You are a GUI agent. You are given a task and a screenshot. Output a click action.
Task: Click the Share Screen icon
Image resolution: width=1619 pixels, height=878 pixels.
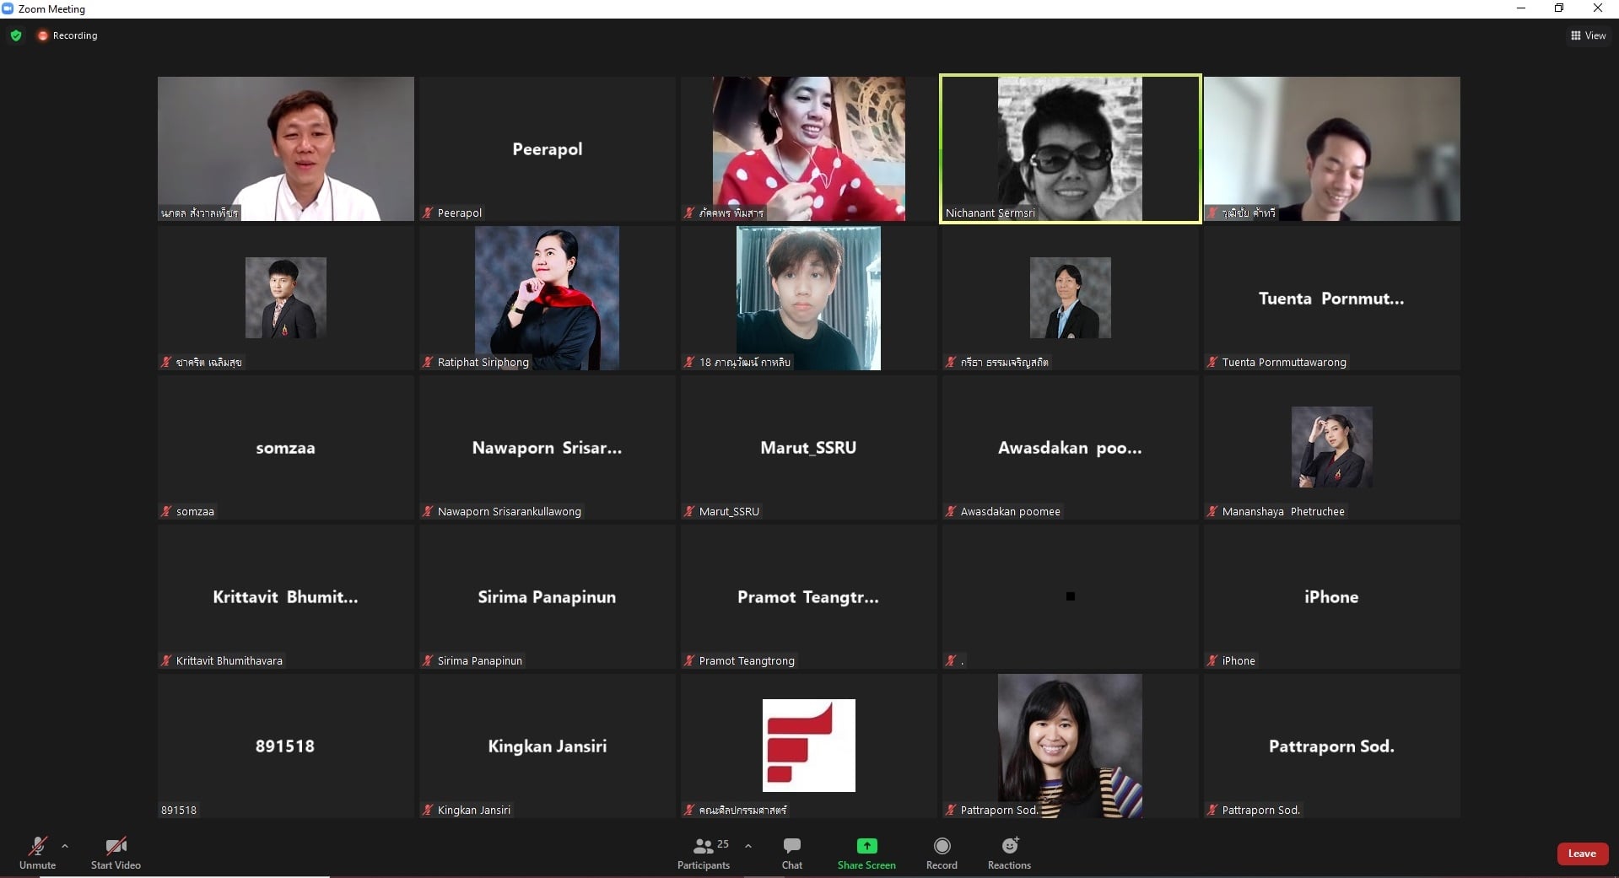point(866,847)
